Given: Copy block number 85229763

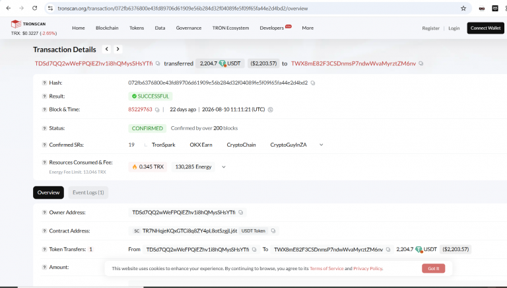Looking at the screenshot, I should click(x=157, y=110).
